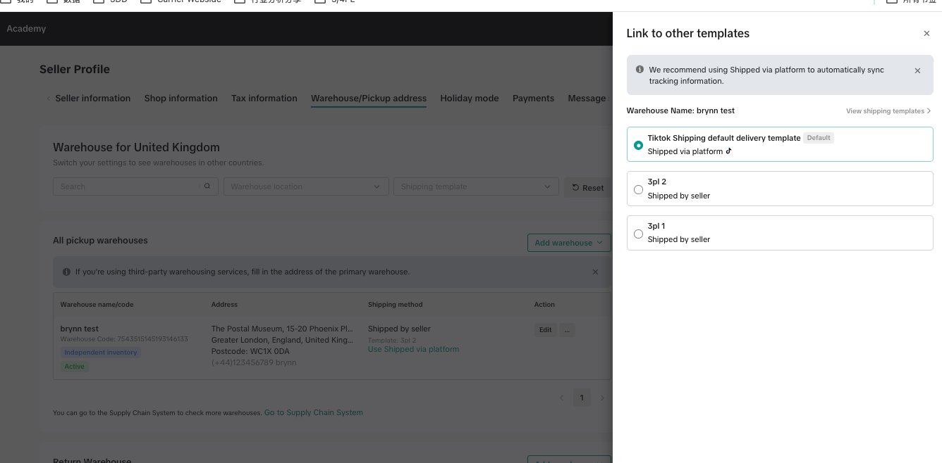Expand the Add warehouse dropdown button
The height and width of the screenshot is (463, 942).
point(568,243)
